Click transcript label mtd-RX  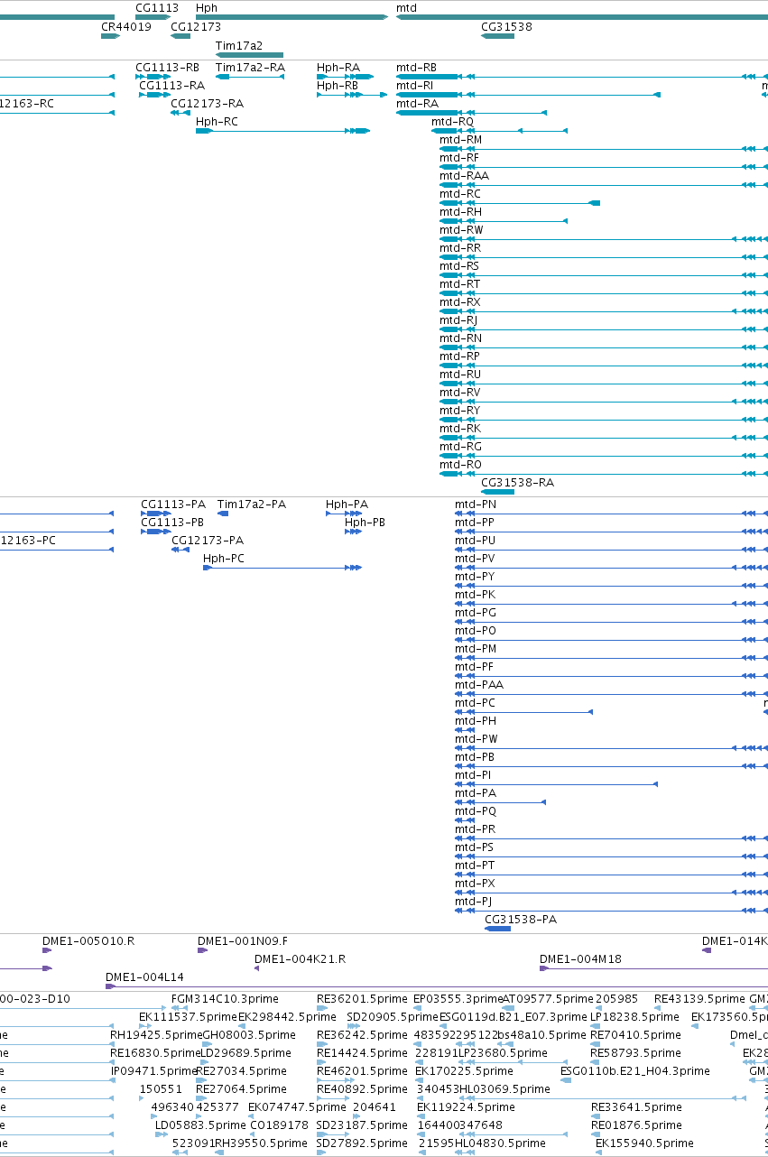point(460,302)
